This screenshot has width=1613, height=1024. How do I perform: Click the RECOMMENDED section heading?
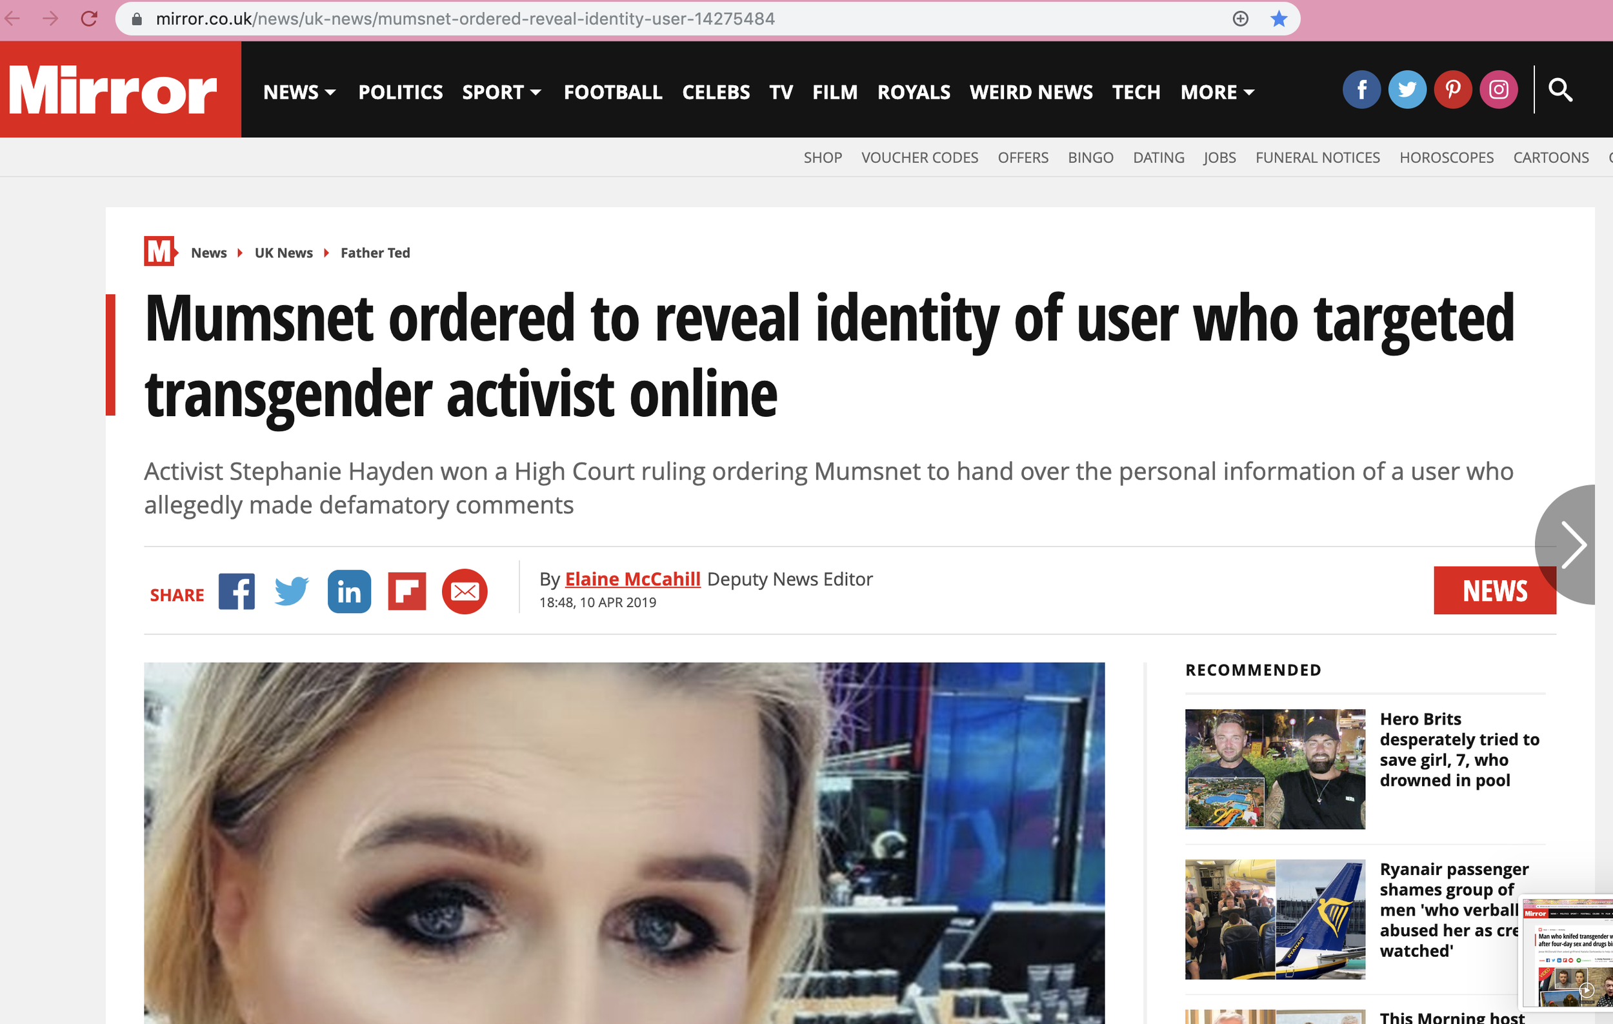point(1252,670)
